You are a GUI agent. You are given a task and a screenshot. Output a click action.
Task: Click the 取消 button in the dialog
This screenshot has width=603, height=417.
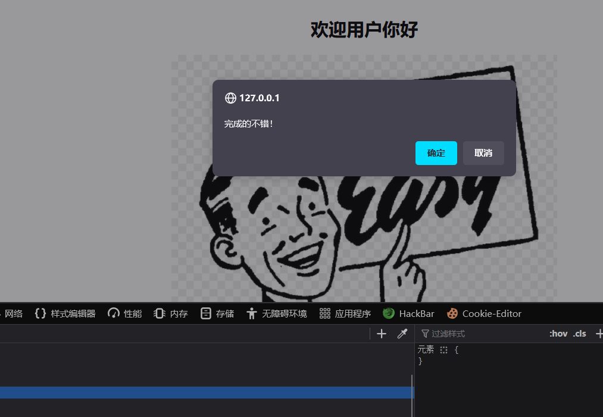click(x=483, y=153)
